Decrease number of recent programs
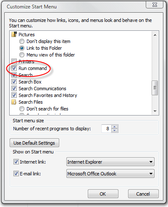 pos(115,130)
